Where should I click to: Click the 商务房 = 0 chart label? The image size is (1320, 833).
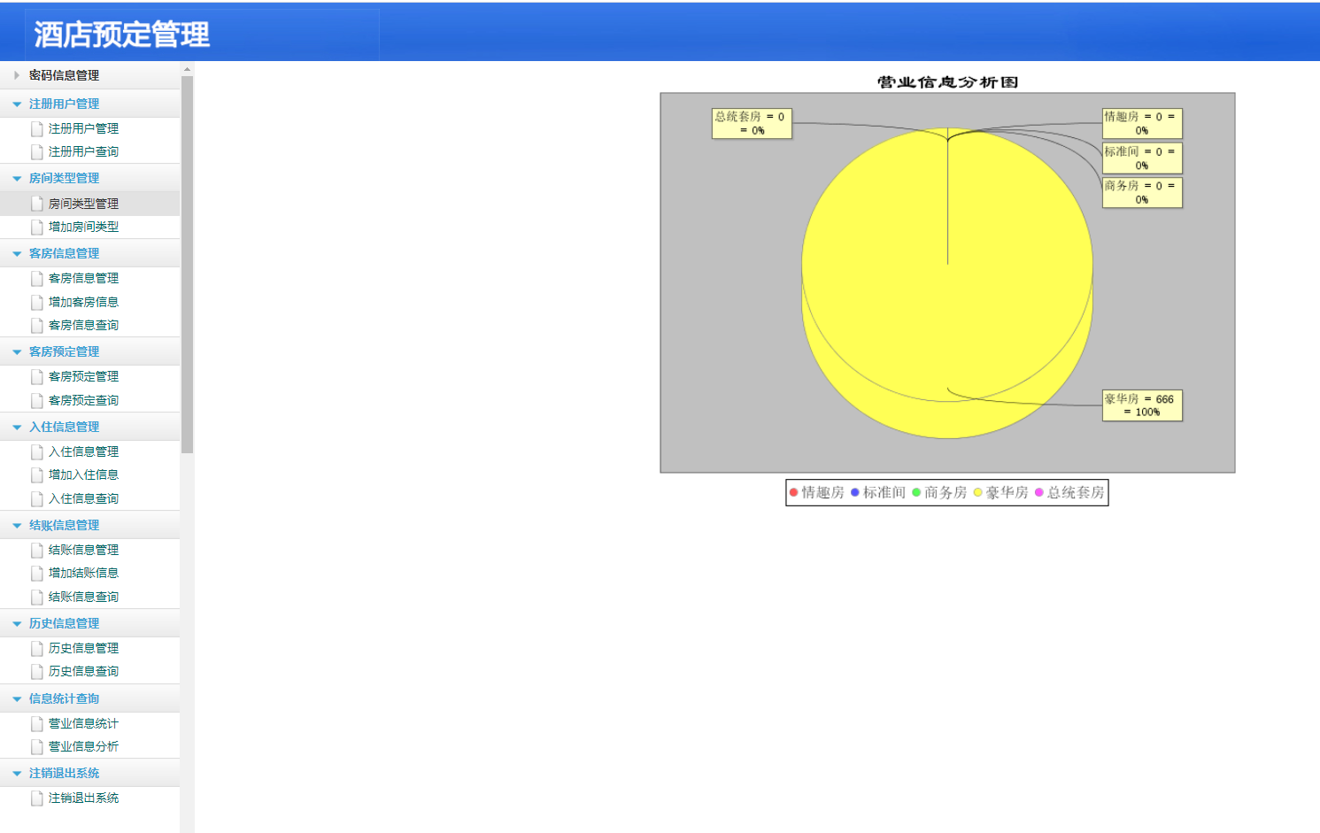[x=1142, y=192]
